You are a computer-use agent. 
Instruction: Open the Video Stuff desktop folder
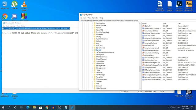coord(179,94)
